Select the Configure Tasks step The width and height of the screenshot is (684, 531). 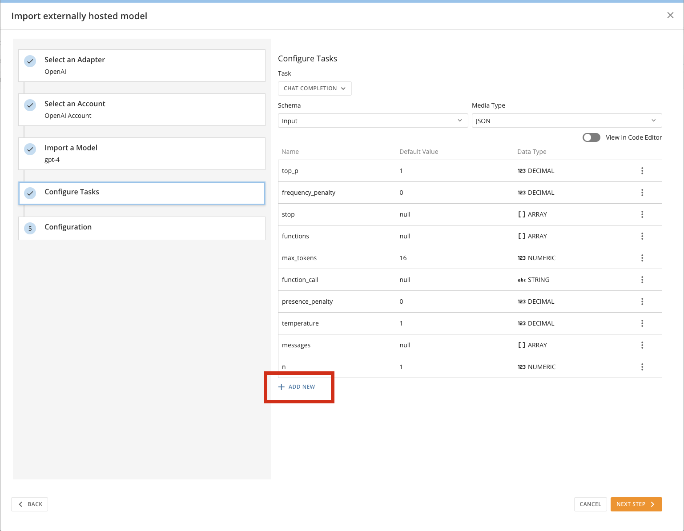142,193
